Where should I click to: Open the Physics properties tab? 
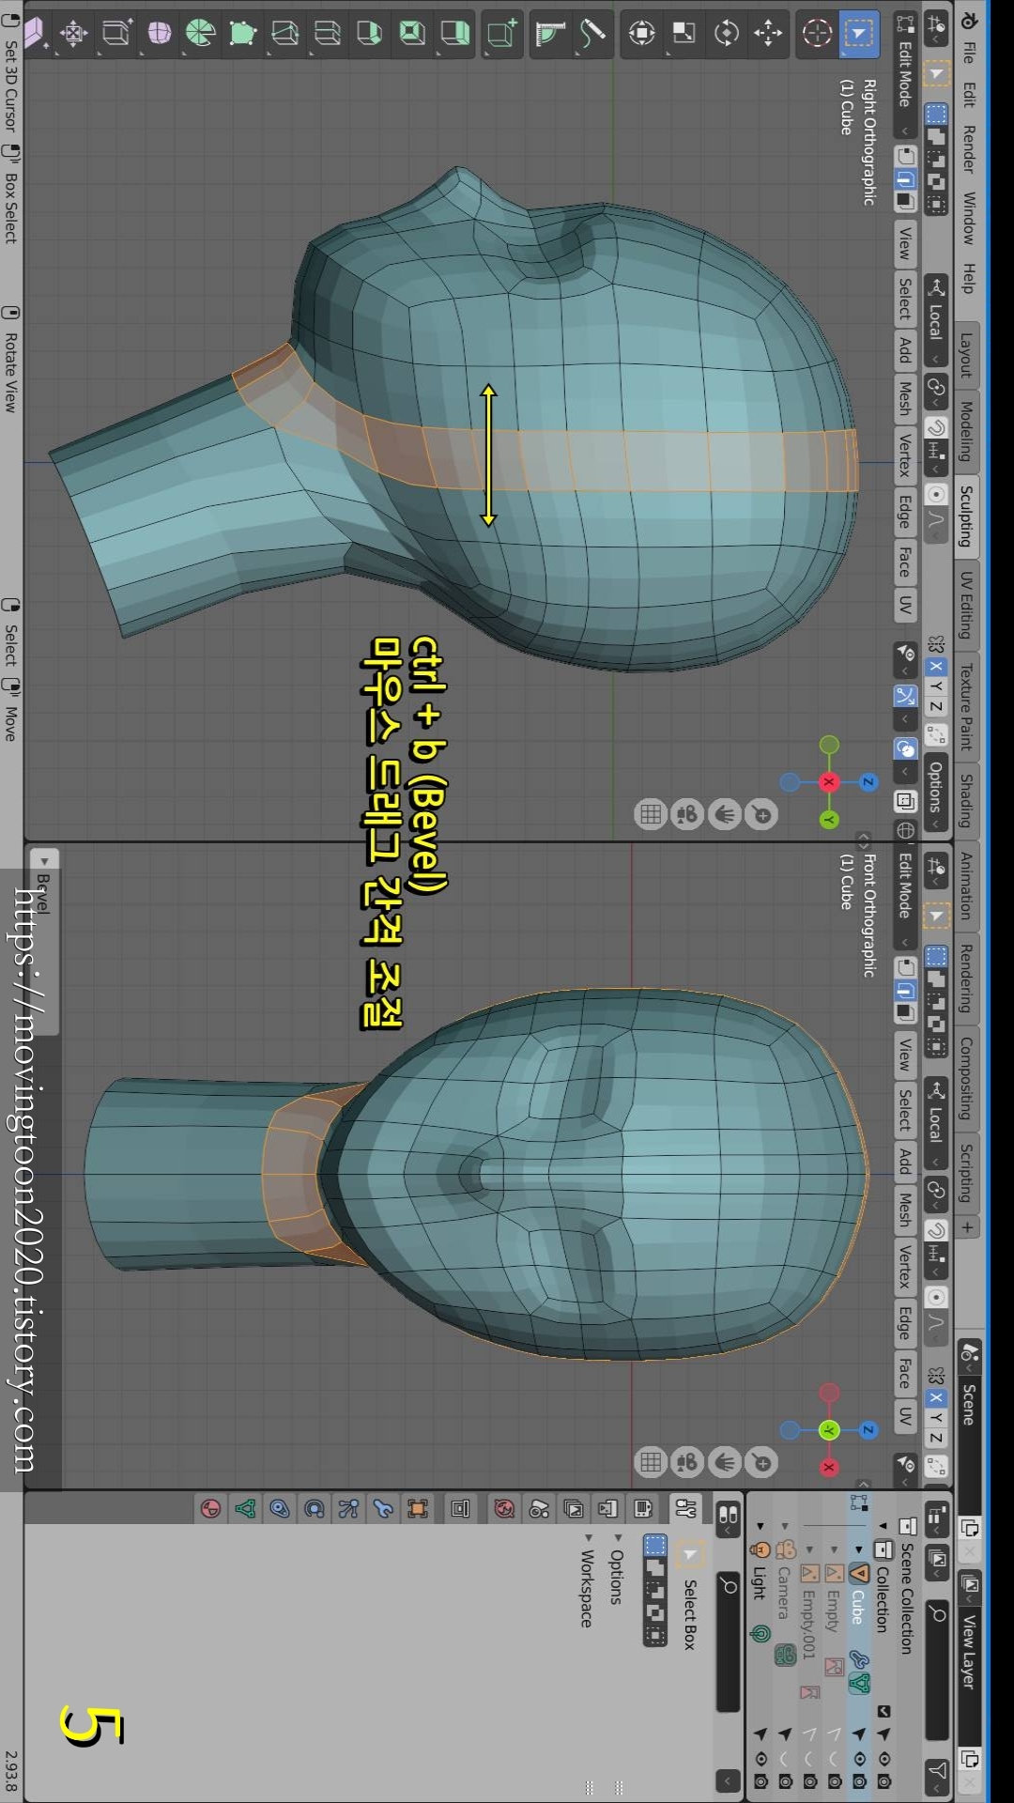(315, 1509)
